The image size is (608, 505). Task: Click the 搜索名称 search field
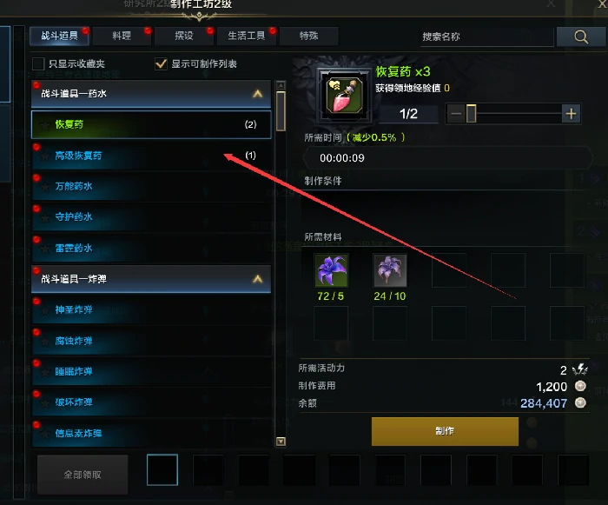pyautogui.click(x=487, y=37)
